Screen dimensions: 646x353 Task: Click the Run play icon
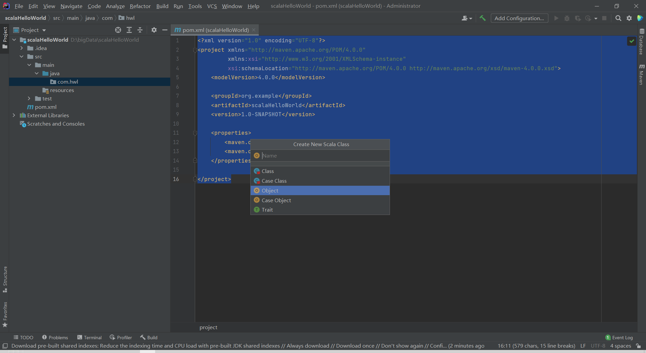click(x=556, y=18)
